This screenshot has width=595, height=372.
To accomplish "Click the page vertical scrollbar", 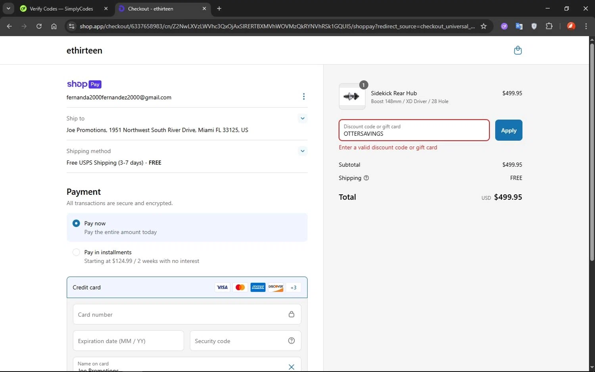I will coord(592,152).
